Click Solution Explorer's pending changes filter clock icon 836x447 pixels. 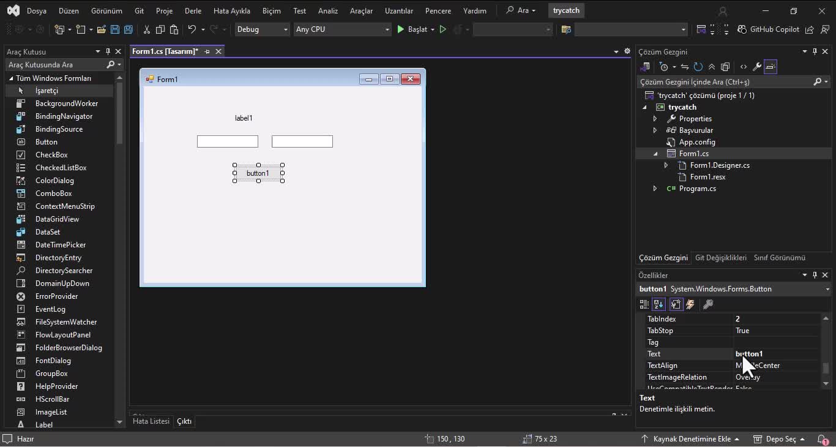pyautogui.click(x=664, y=67)
